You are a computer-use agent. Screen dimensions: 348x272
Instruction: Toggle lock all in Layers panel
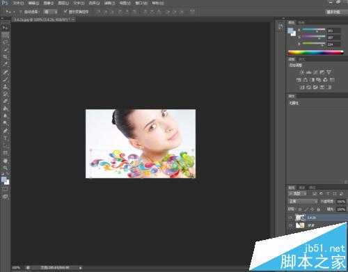pyautogui.click(x=318, y=209)
